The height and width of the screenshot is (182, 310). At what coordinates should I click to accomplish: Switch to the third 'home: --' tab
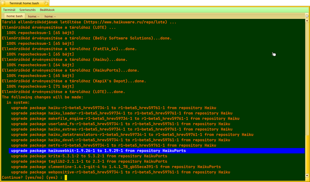(x=50, y=17)
